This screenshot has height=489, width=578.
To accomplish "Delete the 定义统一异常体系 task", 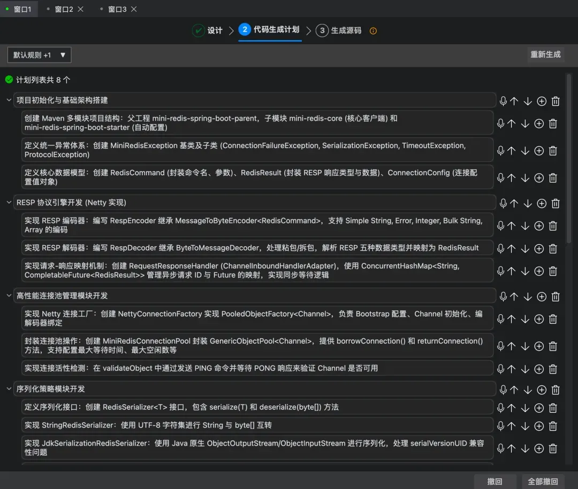I will pyautogui.click(x=553, y=151).
